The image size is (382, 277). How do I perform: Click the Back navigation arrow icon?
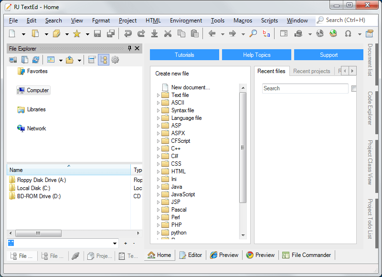[212, 33]
